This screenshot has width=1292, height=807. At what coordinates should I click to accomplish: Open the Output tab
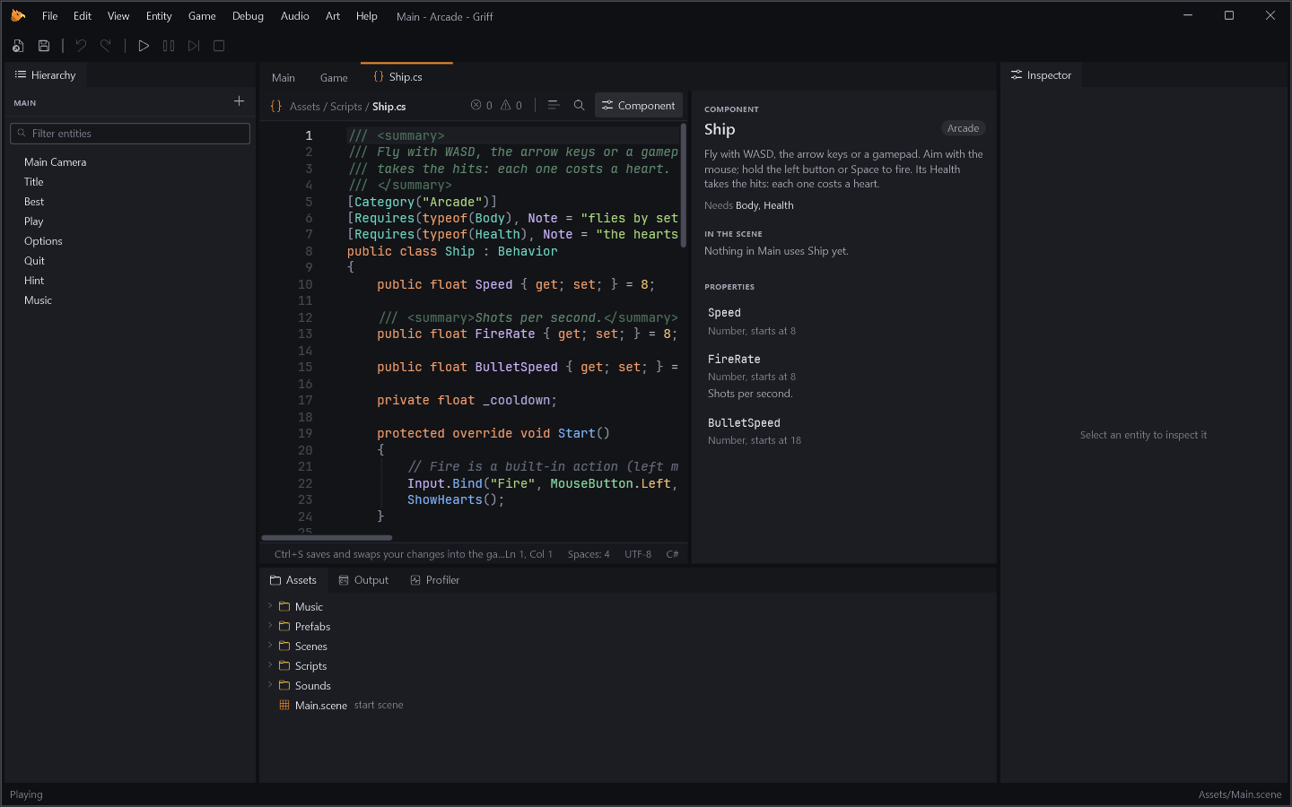click(363, 580)
